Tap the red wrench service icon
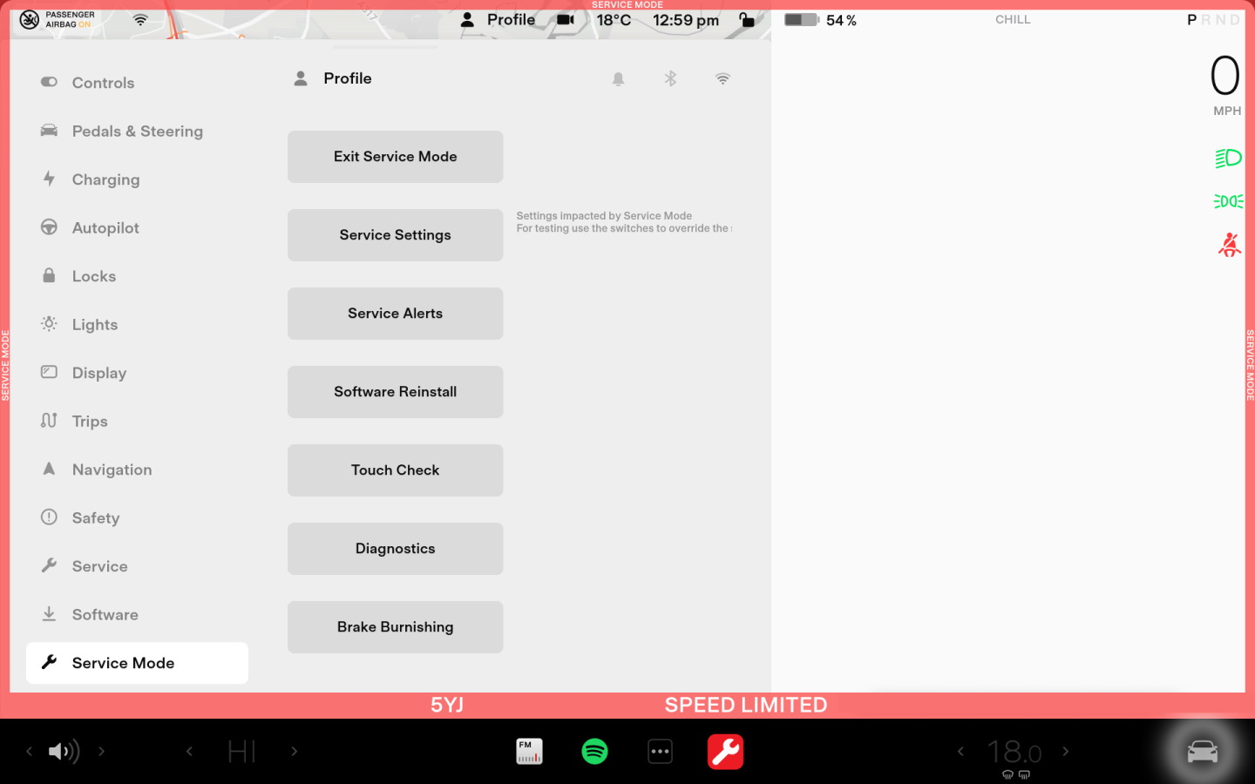1255x784 pixels. [725, 751]
